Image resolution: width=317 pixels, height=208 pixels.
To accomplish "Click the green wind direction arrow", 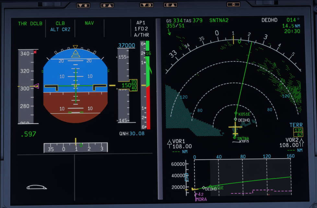I will tap(169, 32).
